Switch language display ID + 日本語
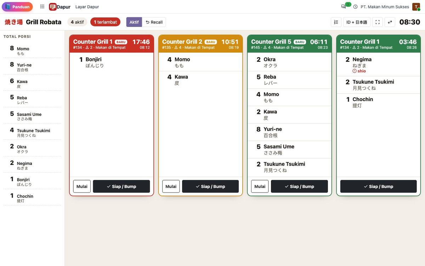This screenshot has height=266, width=425. tap(357, 22)
